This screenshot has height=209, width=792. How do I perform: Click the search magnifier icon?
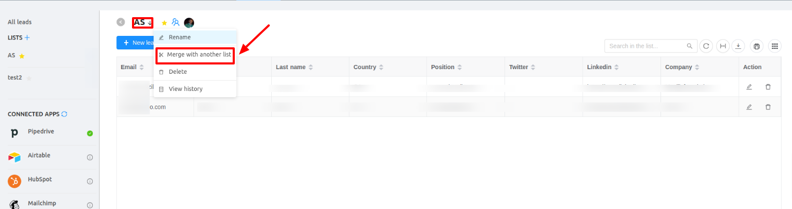[690, 46]
